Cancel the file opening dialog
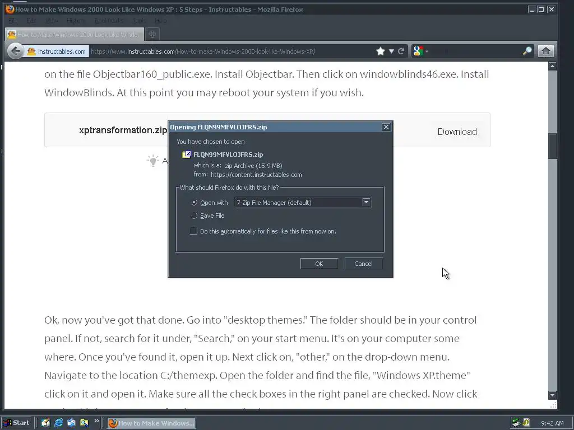The width and height of the screenshot is (574, 430). click(363, 264)
